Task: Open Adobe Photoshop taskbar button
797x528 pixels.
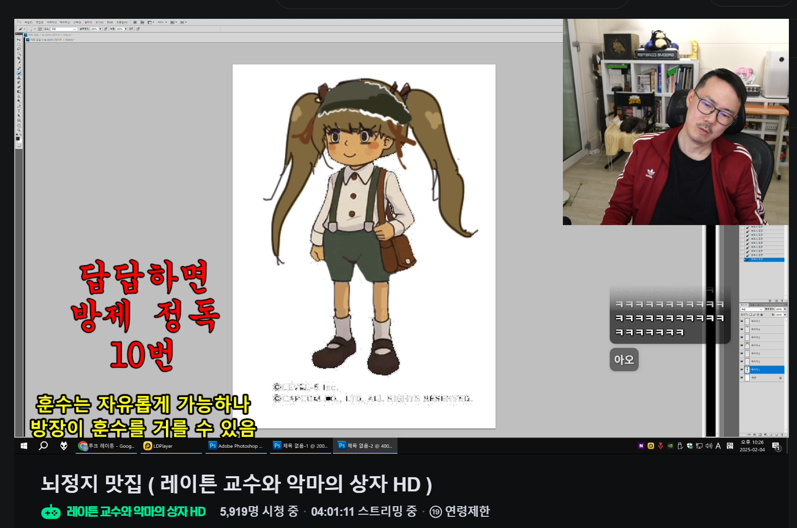Action: (x=236, y=446)
